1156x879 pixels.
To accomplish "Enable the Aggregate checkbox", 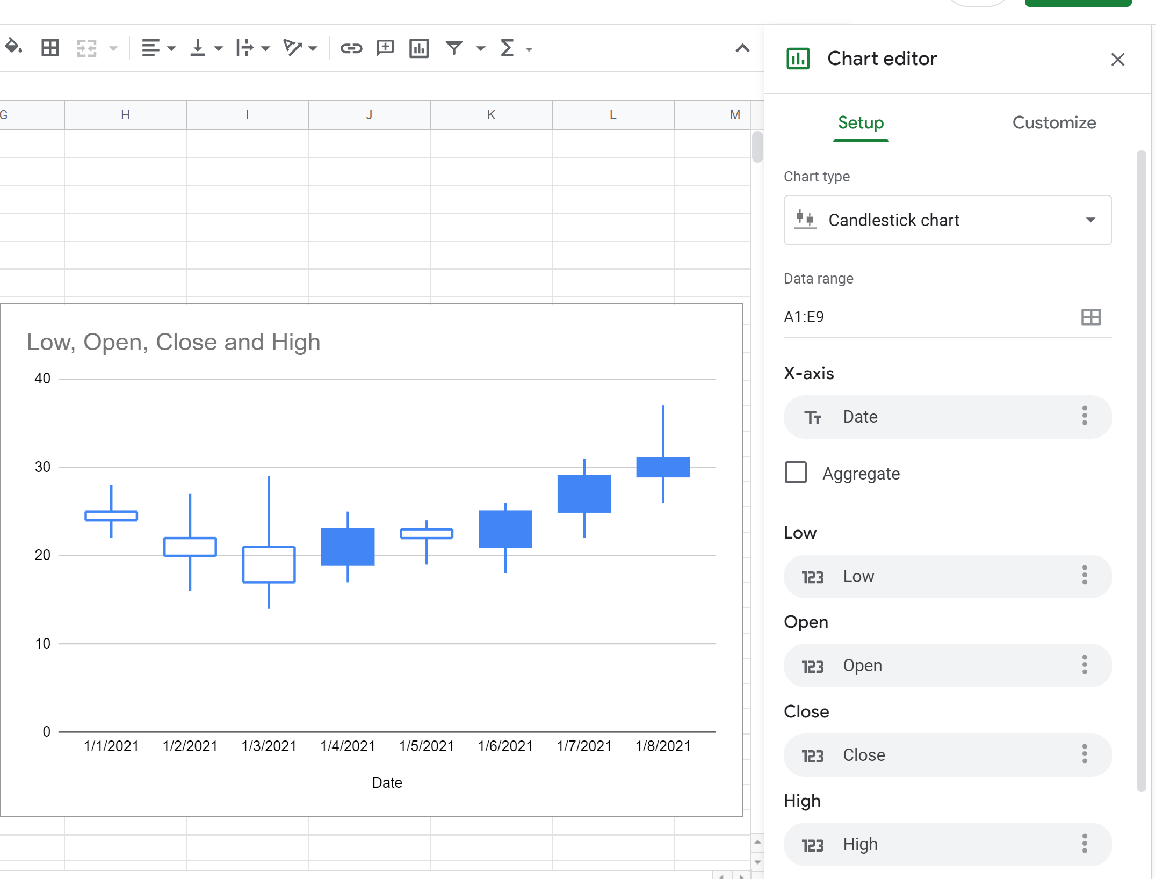I will [796, 473].
